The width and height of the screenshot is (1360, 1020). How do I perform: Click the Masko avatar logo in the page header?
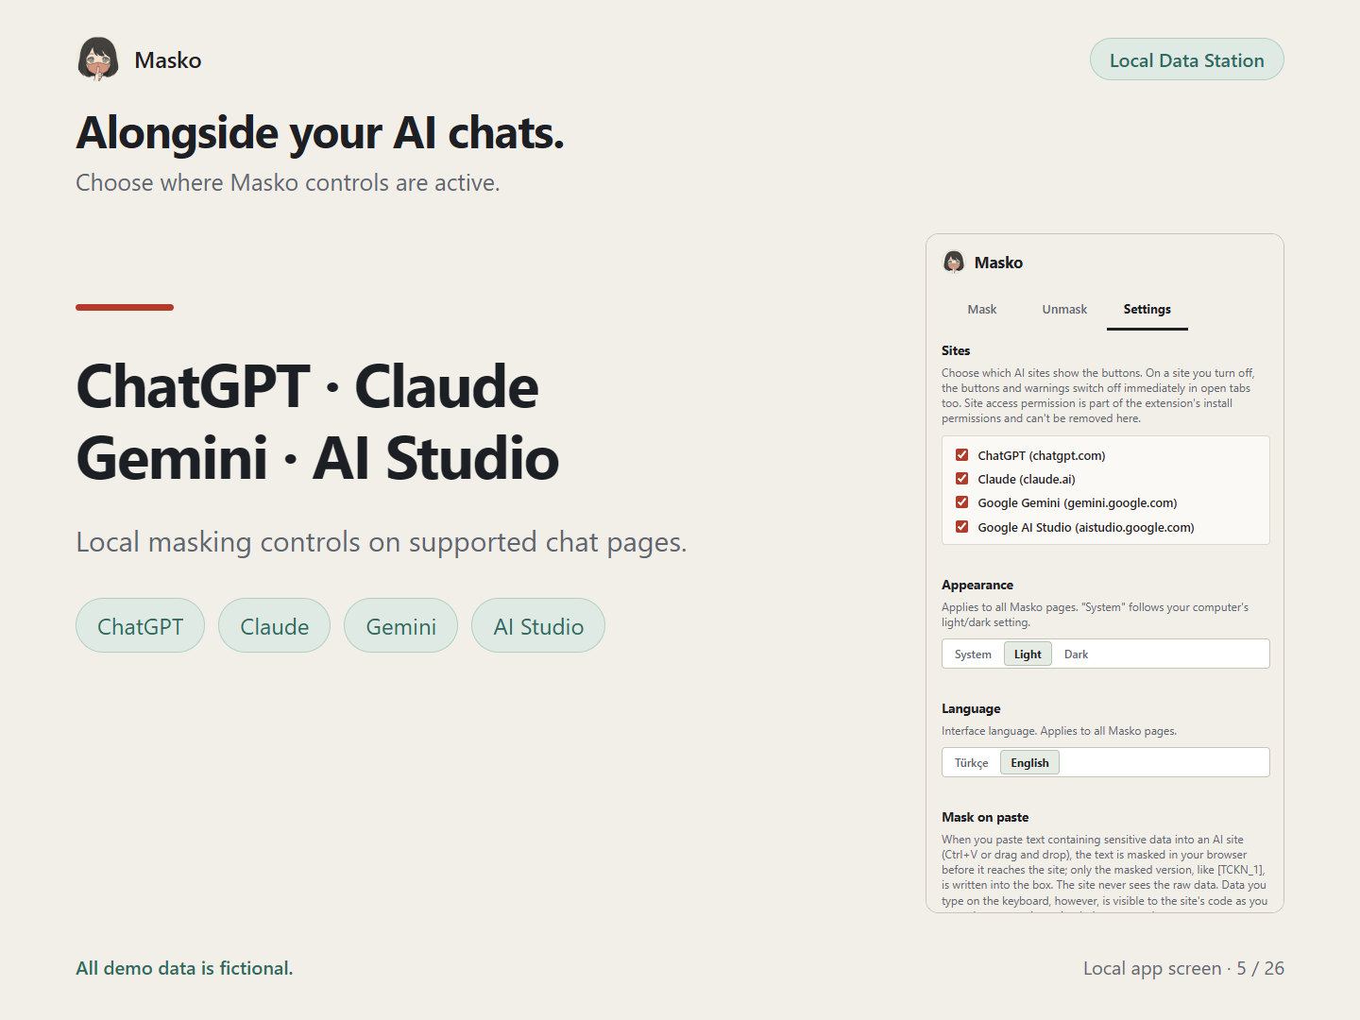tap(98, 59)
